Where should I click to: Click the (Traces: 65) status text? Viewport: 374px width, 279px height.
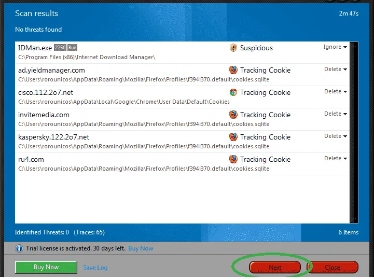89,232
